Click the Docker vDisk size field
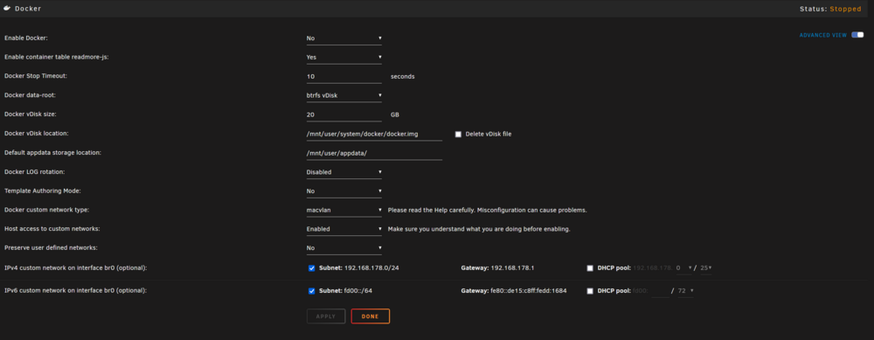Screen dimensions: 874x340 (343, 114)
